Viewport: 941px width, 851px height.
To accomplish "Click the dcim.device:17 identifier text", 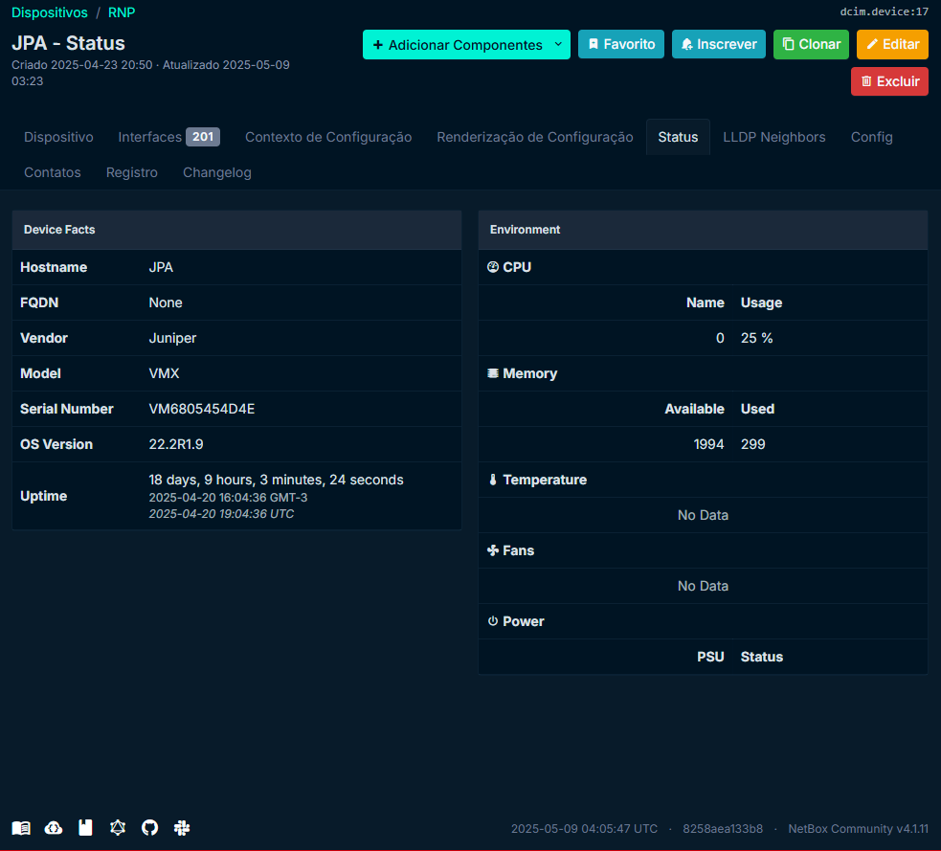I will point(884,12).
